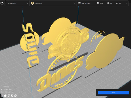131x98 pixels.
Task: Click the PI3MK2 job name text
Action: [x=8, y=89]
